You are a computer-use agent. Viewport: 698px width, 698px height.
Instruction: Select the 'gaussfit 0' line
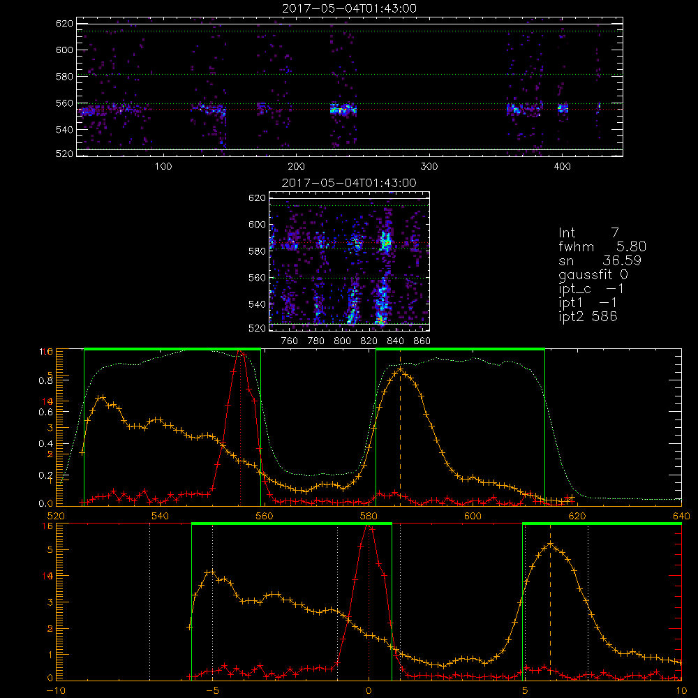(x=593, y=274)
